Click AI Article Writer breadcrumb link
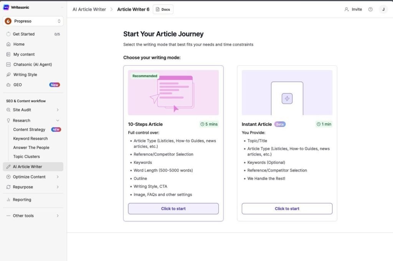393x261 pixels. pos(89,9)
